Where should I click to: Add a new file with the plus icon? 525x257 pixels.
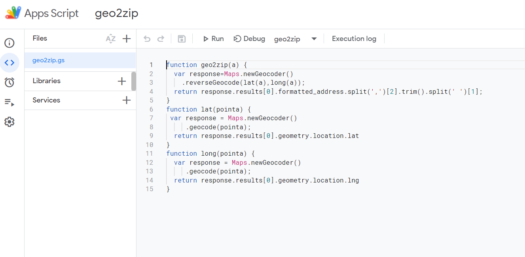point(127,38)
